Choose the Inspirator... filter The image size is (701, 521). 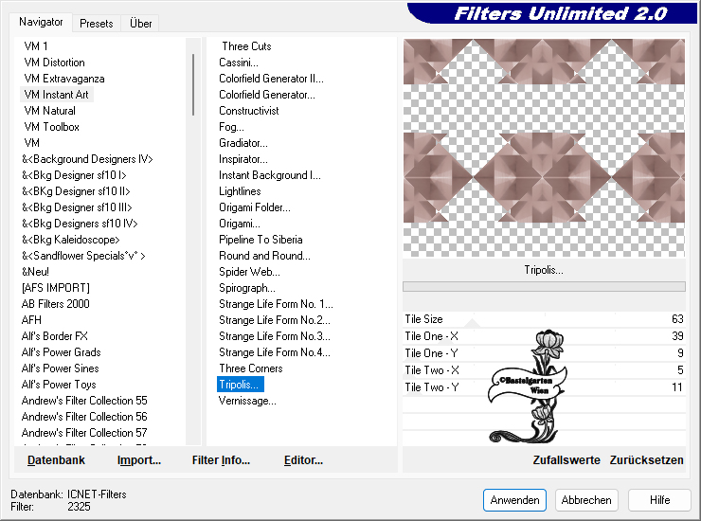click(243, 159)
